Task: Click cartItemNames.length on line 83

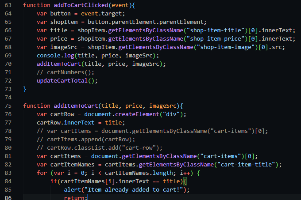Action: pos(139,173)
